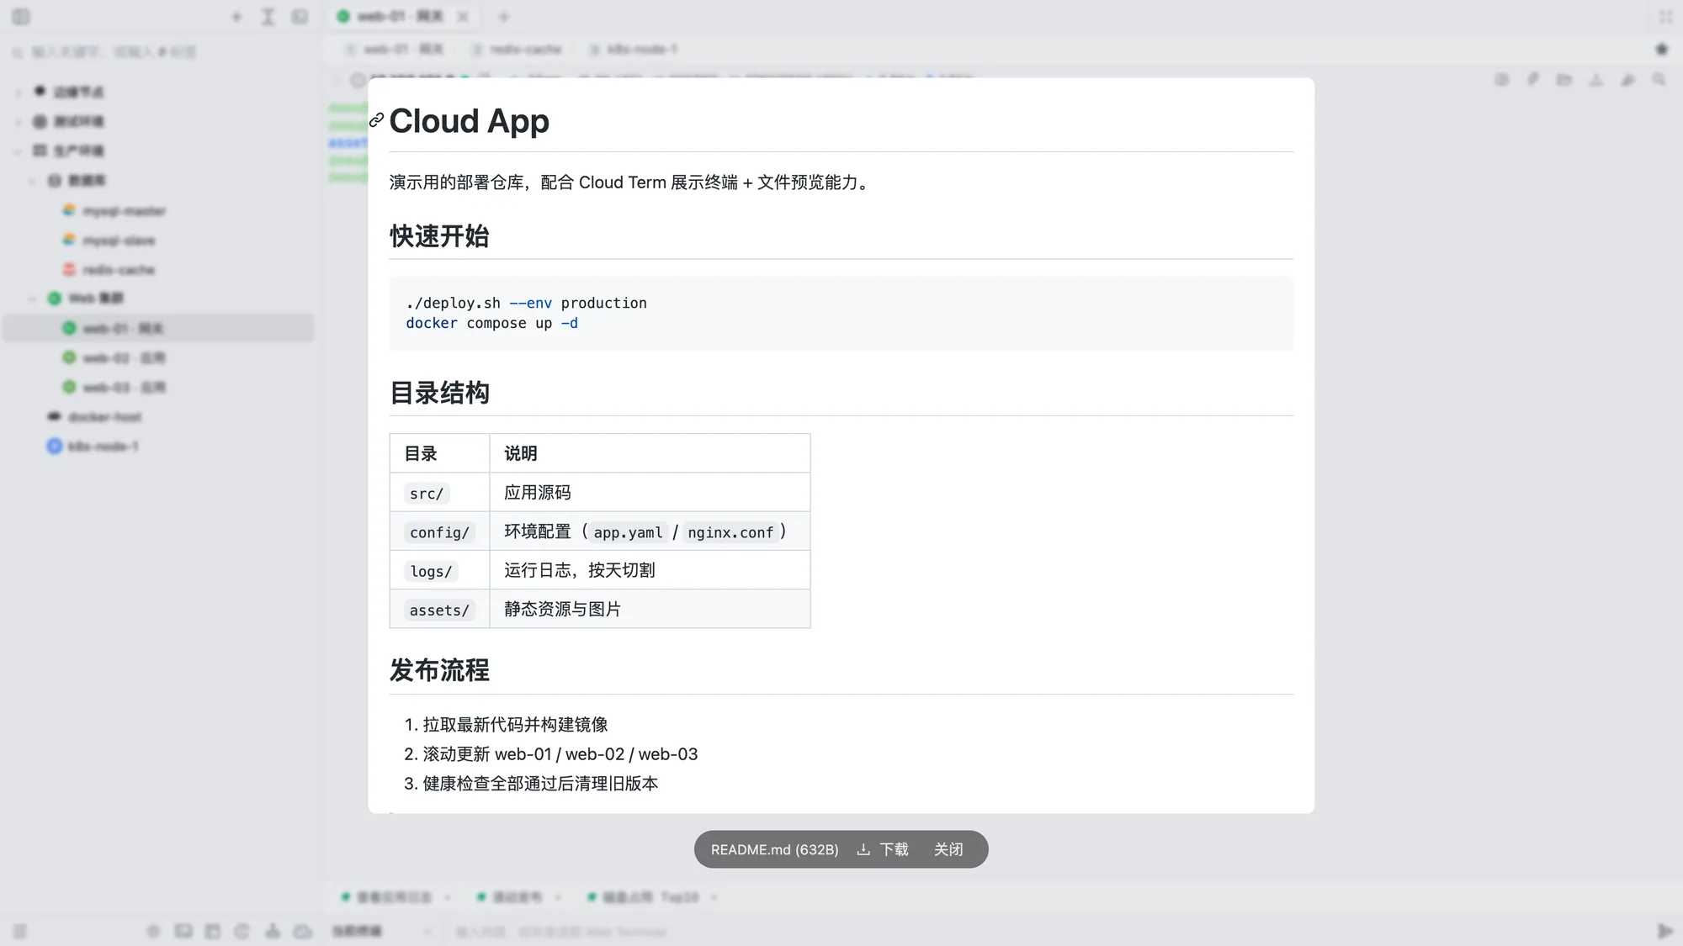The width and height of the screenshot is (1683, 946).
Task: Click the pen icon in the terminal toolbar
Action: click(1533, 80)
